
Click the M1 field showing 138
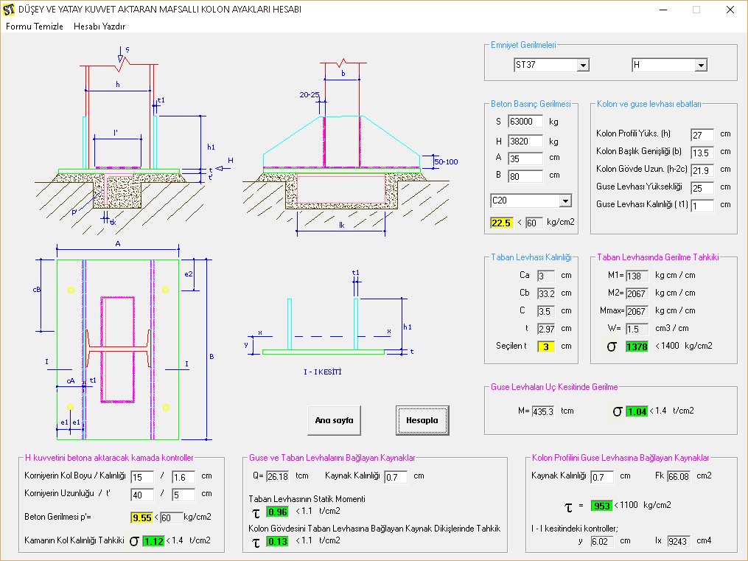point(637,276)
